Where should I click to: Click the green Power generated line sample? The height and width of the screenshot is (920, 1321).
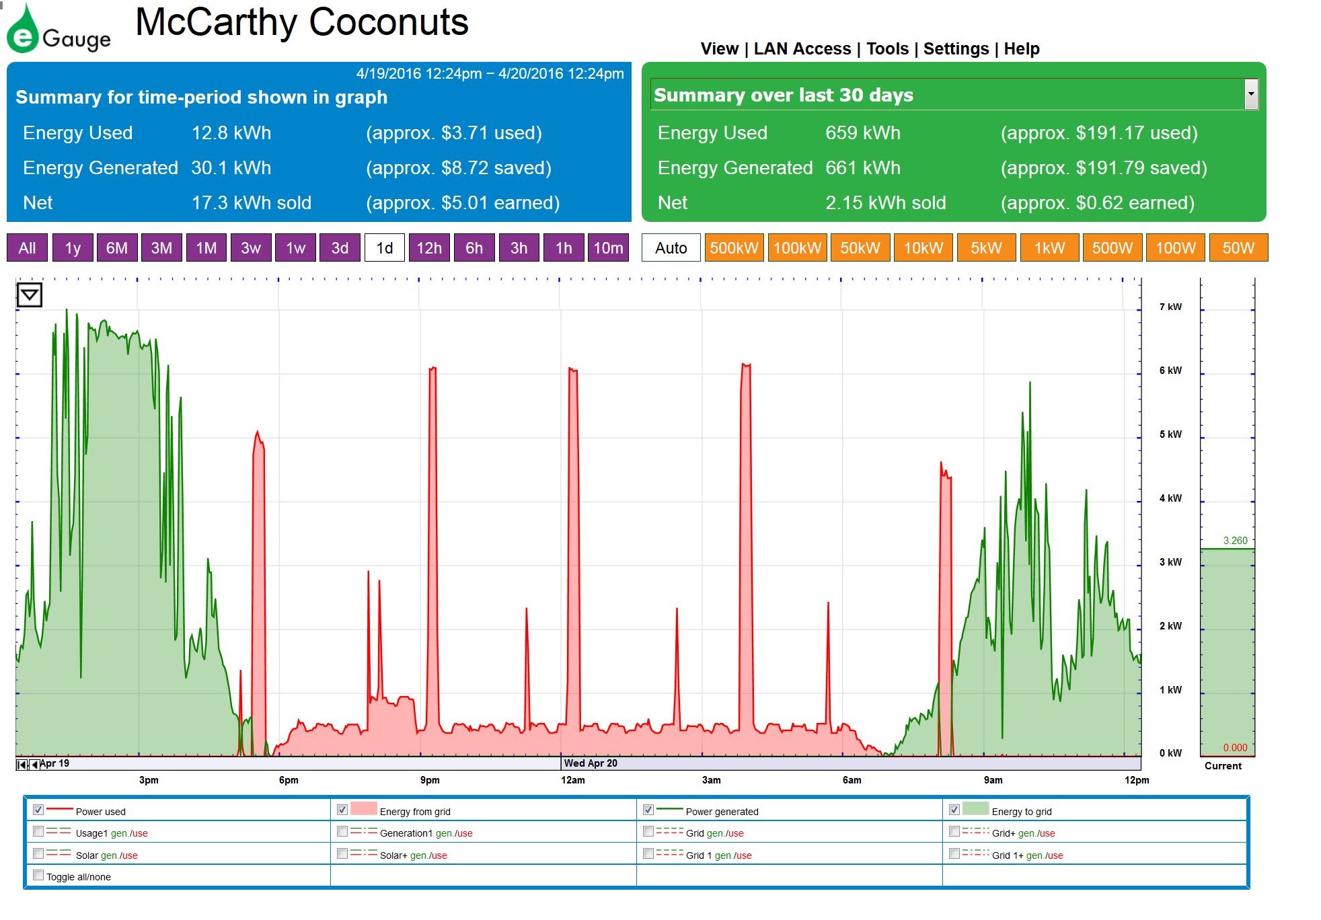(669, 809)
